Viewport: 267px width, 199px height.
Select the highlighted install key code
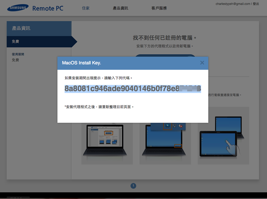tap(133, 89)
